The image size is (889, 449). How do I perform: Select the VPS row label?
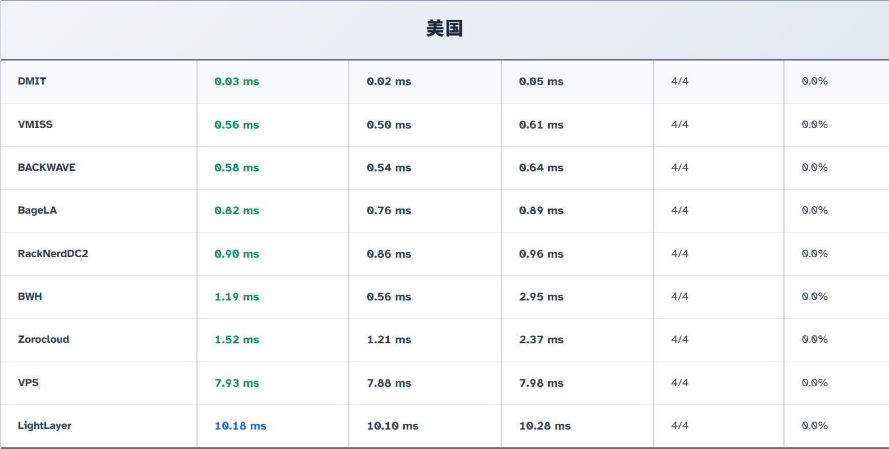(x=29, y=383)
